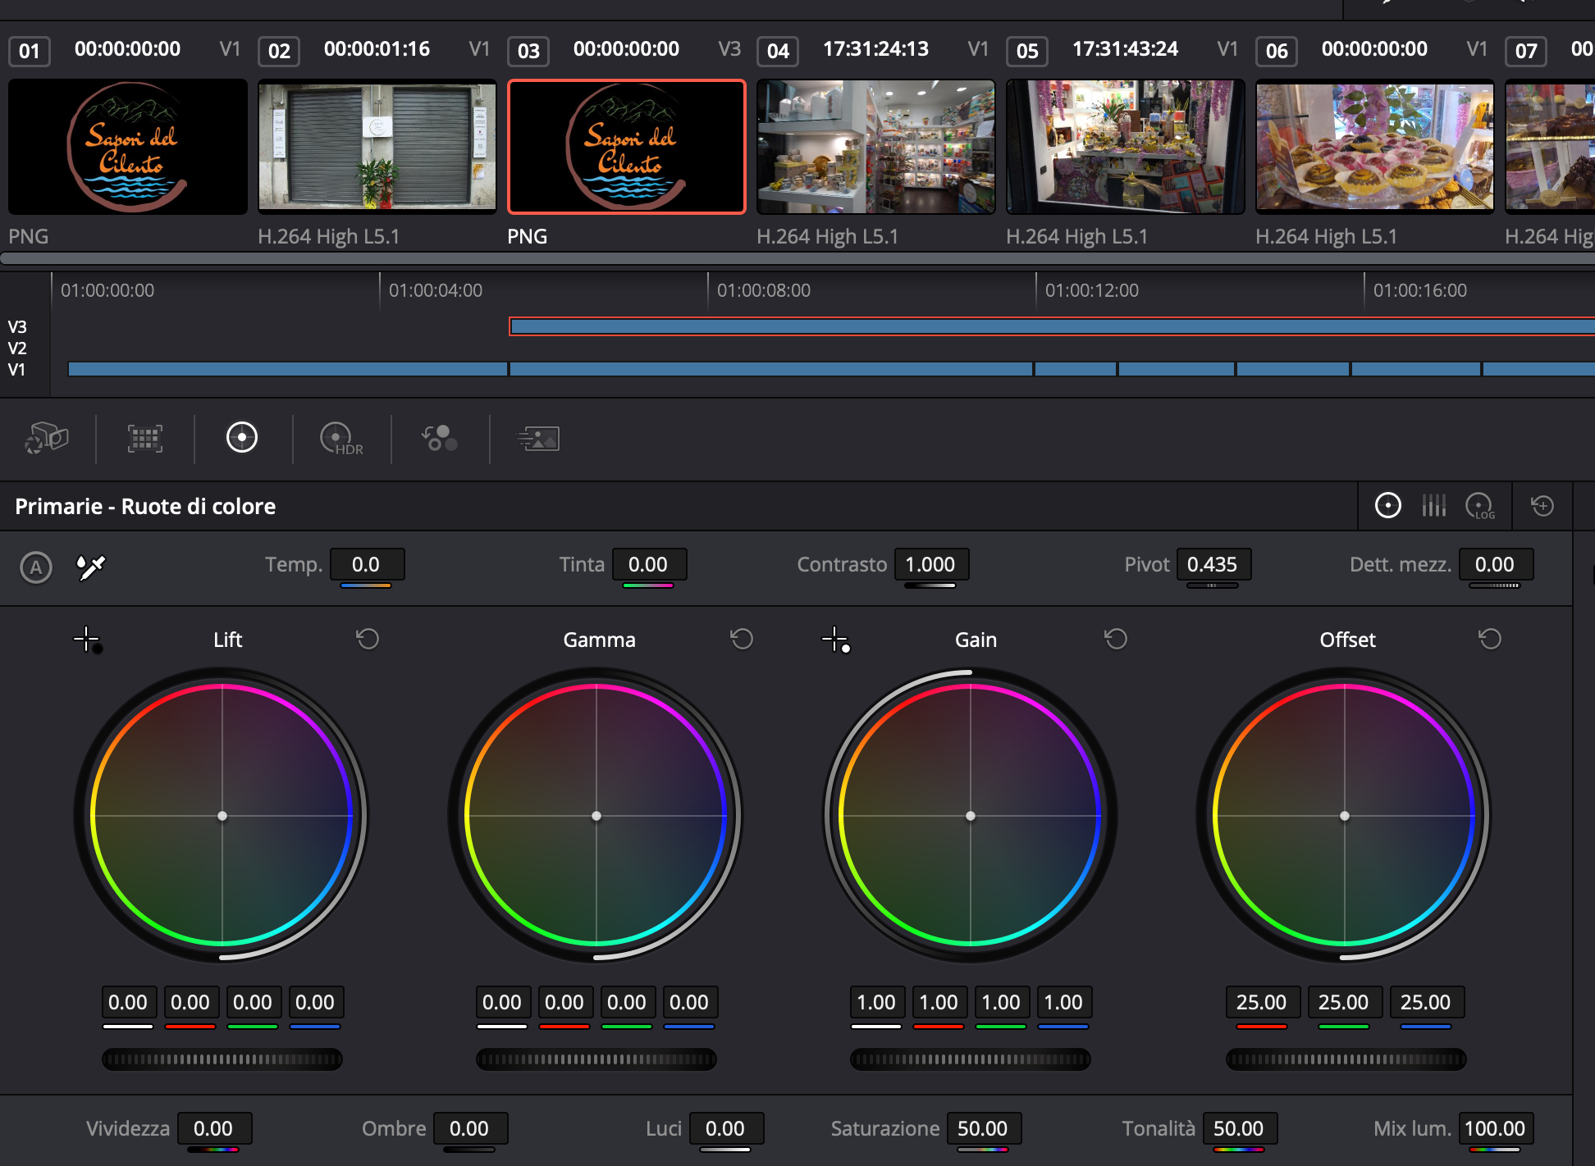Viewport: 1595px width, 1166px height.
Task: Click the Gain color wheel center
Action: coord(971,816)
